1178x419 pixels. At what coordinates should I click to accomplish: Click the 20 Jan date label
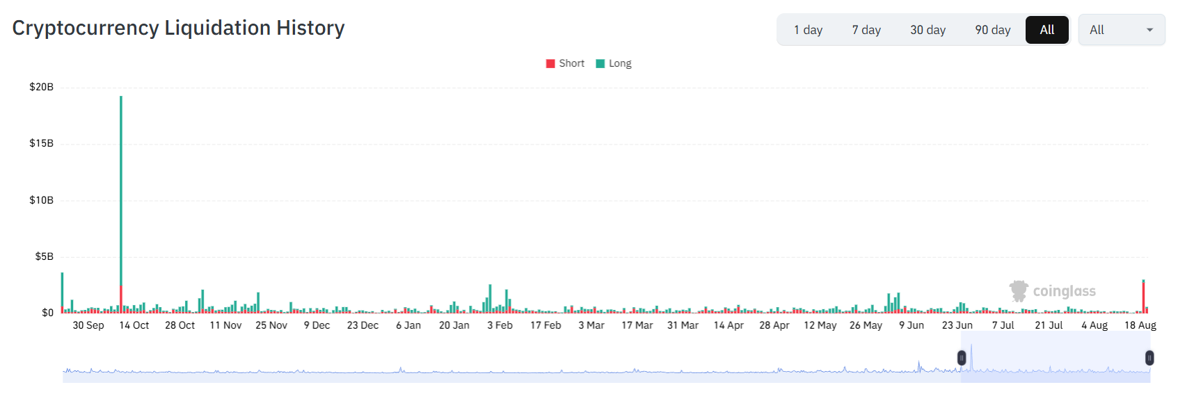tap(454, 325)
